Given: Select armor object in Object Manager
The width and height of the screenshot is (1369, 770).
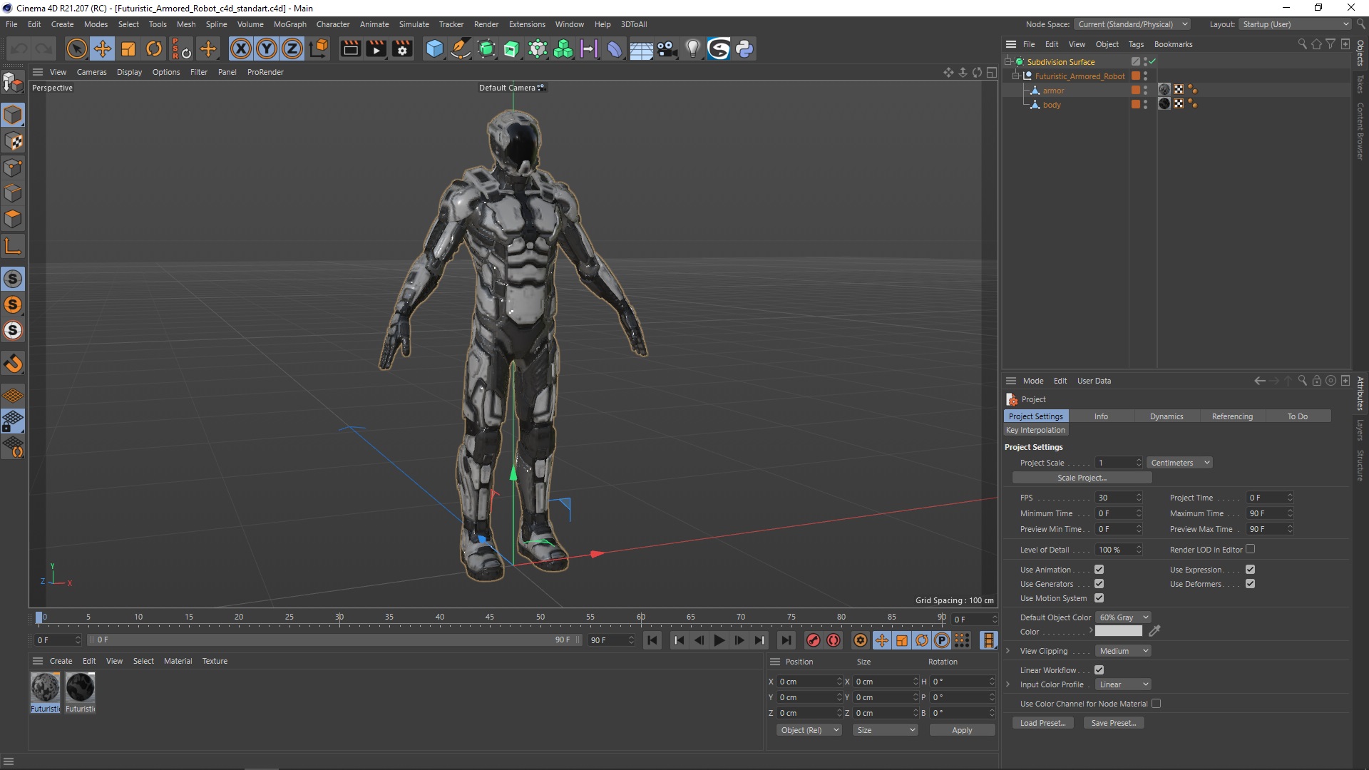Looking at the screenshot, I should 1053,91.
